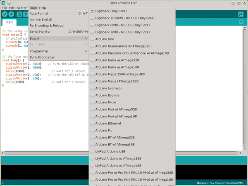This screenshot has height=186, width=248.
Task: Select Arduino Nano w/ ATmega168
Action: coord(132,67)
